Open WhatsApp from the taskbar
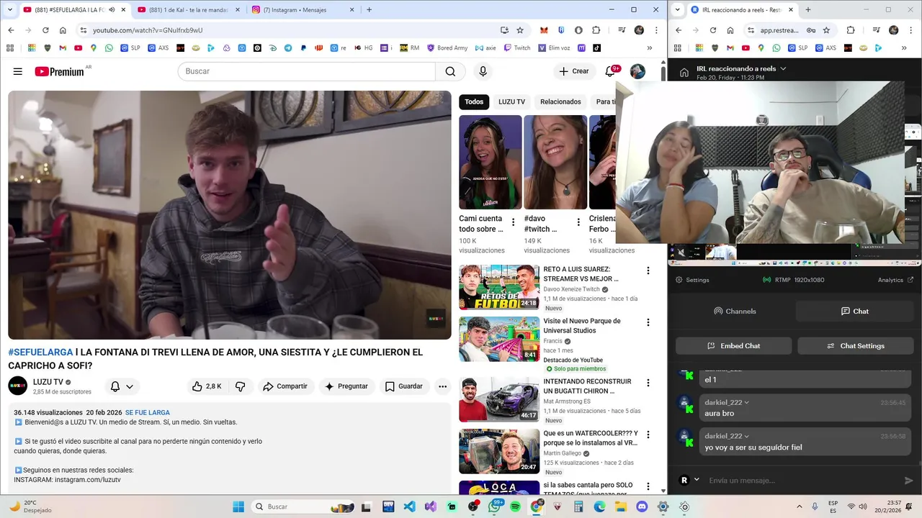Viewport: 922px width, 518px height. [x=494, y=506]
